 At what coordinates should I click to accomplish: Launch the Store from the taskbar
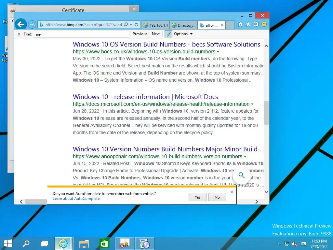point(104,243)
